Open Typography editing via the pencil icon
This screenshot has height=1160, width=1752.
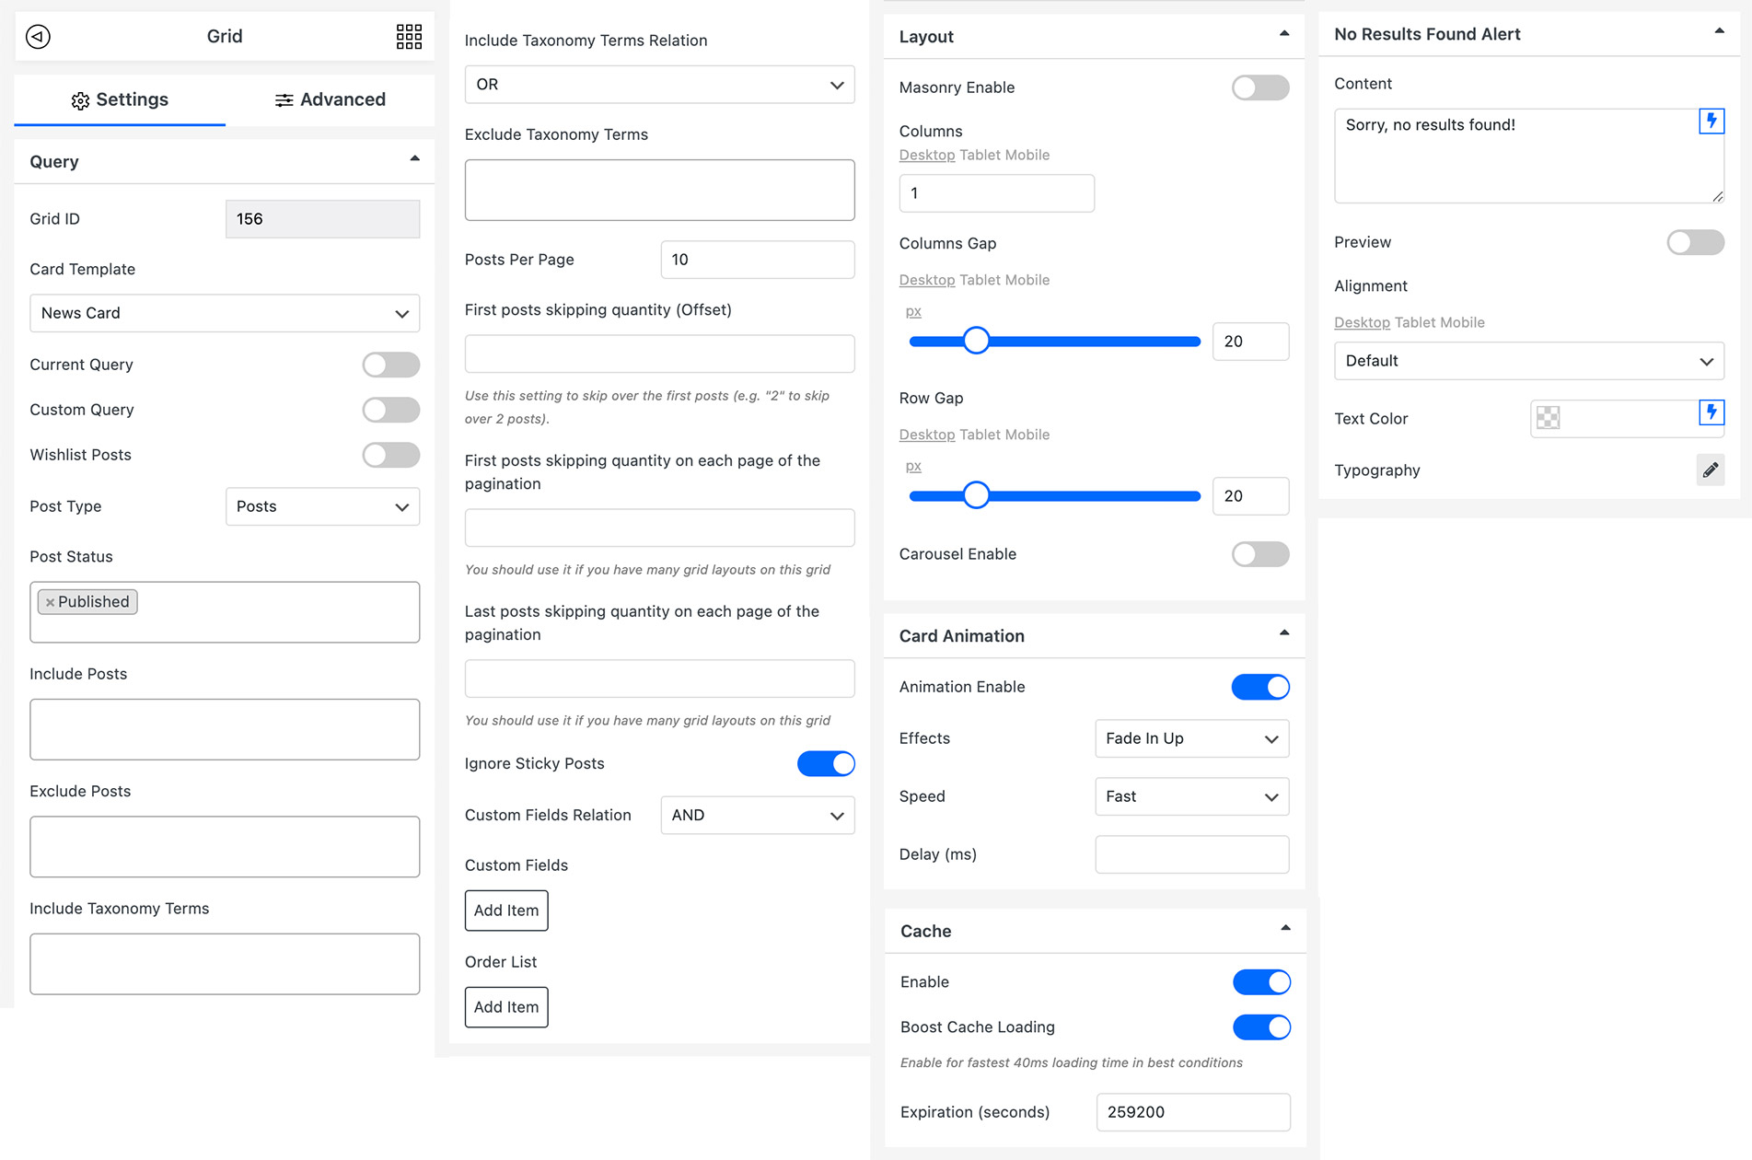click(1711, 470)
